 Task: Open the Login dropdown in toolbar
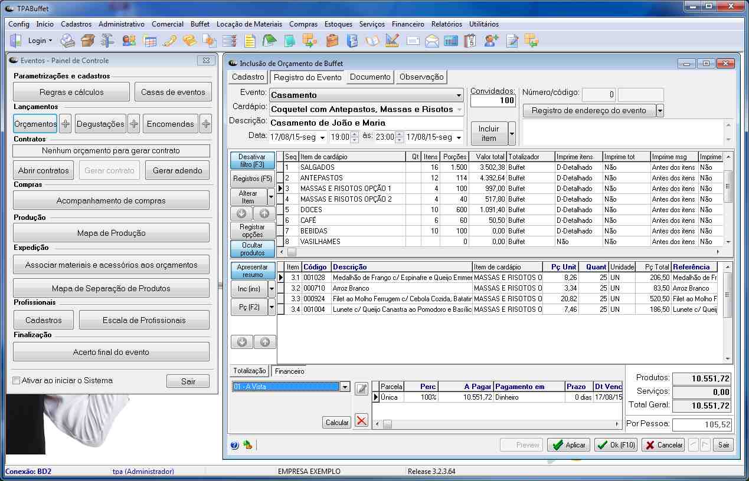pos(40,41)
